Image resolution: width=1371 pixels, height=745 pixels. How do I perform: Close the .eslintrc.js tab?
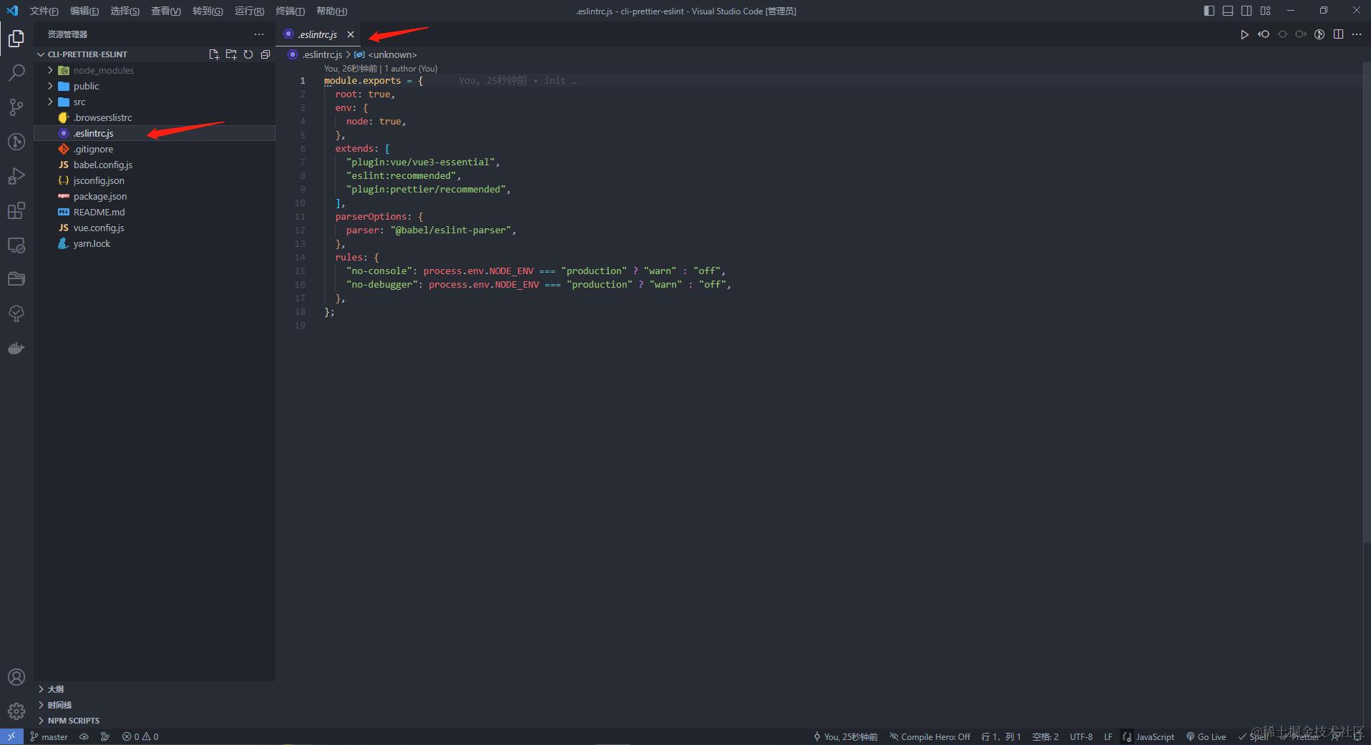click(351, 34)
